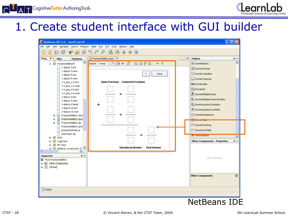This screenshot has height=216, width=288.
Task: Expand the FractionAddition.class tree node
Action: [54, 116]
